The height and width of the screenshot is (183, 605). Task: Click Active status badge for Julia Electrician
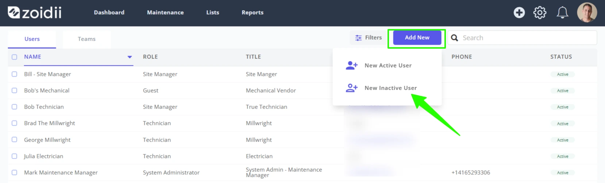coord(562,156)
